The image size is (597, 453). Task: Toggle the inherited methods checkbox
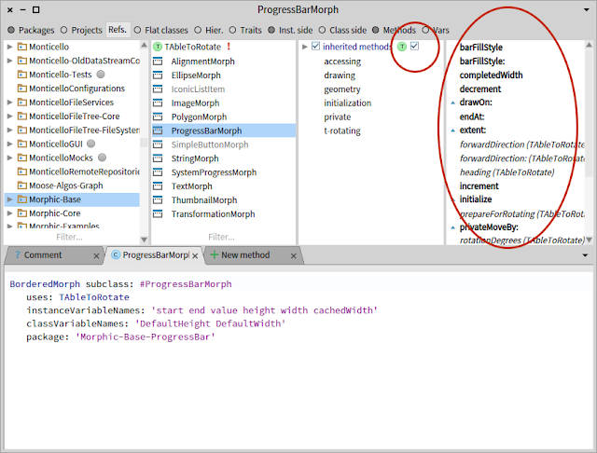[x=315, y=47]
